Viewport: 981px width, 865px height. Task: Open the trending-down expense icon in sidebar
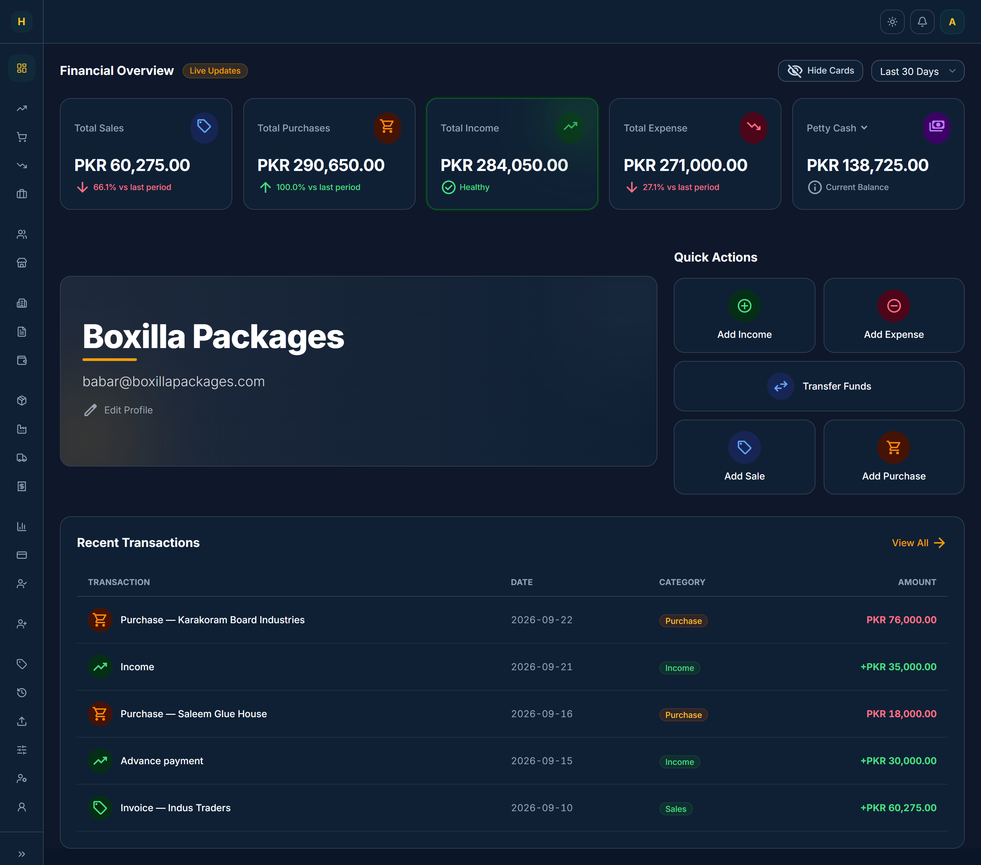coord(21,166)
